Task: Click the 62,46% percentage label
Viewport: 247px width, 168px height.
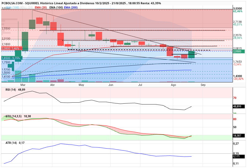Action: tap(238, 11)
